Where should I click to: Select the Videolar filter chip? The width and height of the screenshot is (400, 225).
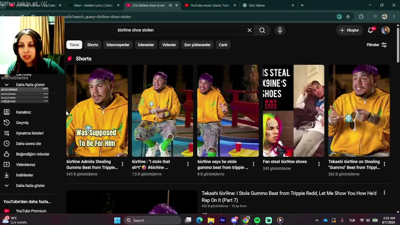point(169,45)
